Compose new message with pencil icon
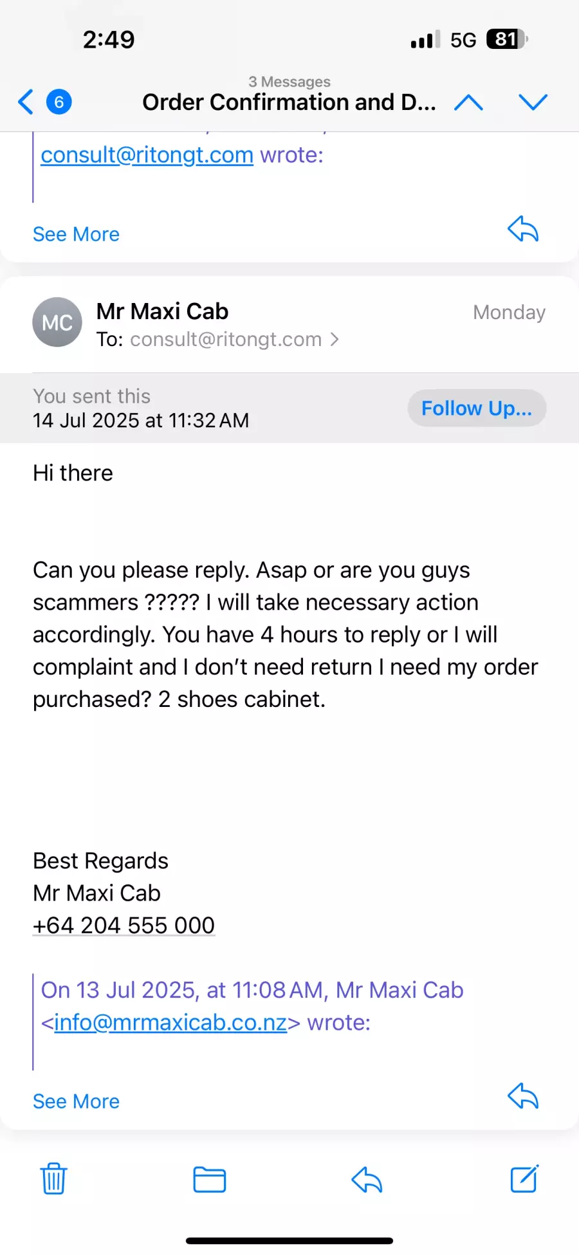 524,1178
